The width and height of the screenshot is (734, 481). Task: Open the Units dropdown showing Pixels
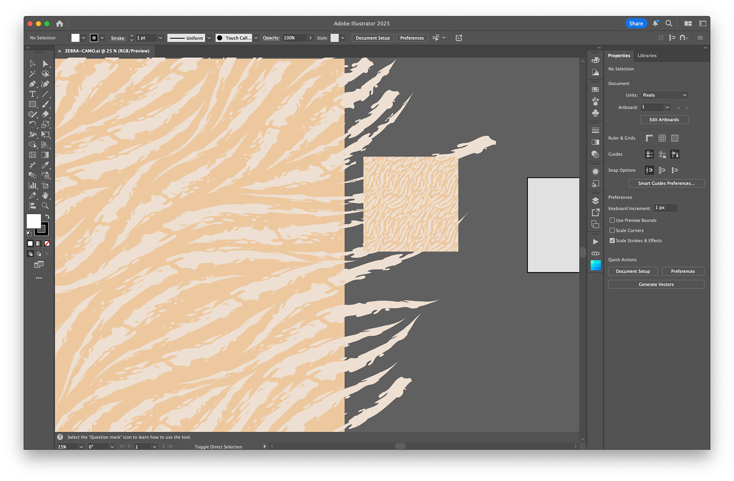click(x=664, y=95)
